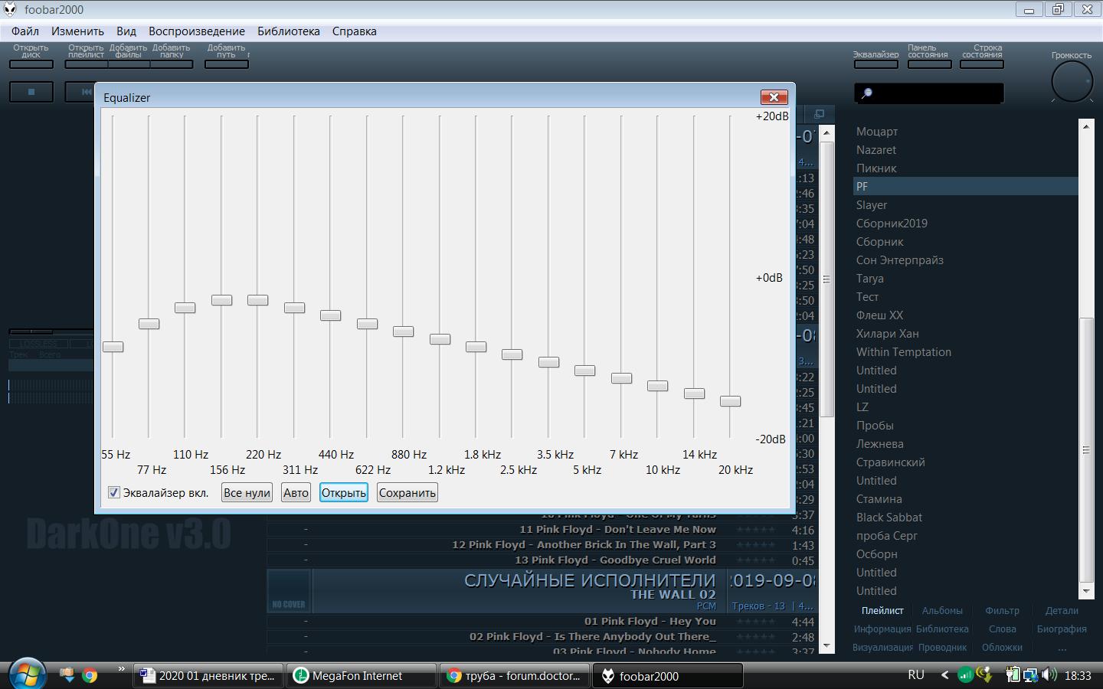This screenshot has height=689, width=1103.
Task: Click the Chrome quick launch icon
Action: (x=90, y=675)
